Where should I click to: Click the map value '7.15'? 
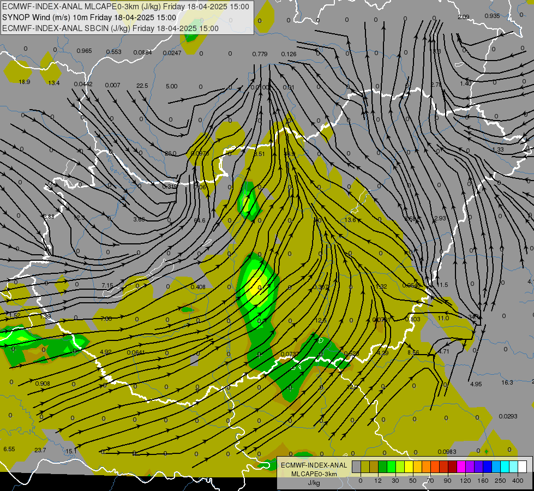click(107, 285)
